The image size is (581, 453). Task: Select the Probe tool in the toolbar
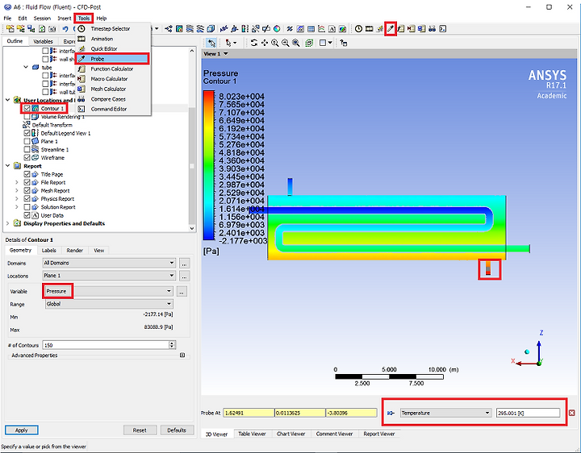tap(391, 28)
